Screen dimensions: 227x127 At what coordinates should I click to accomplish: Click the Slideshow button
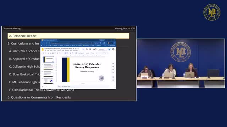[101, 49]
